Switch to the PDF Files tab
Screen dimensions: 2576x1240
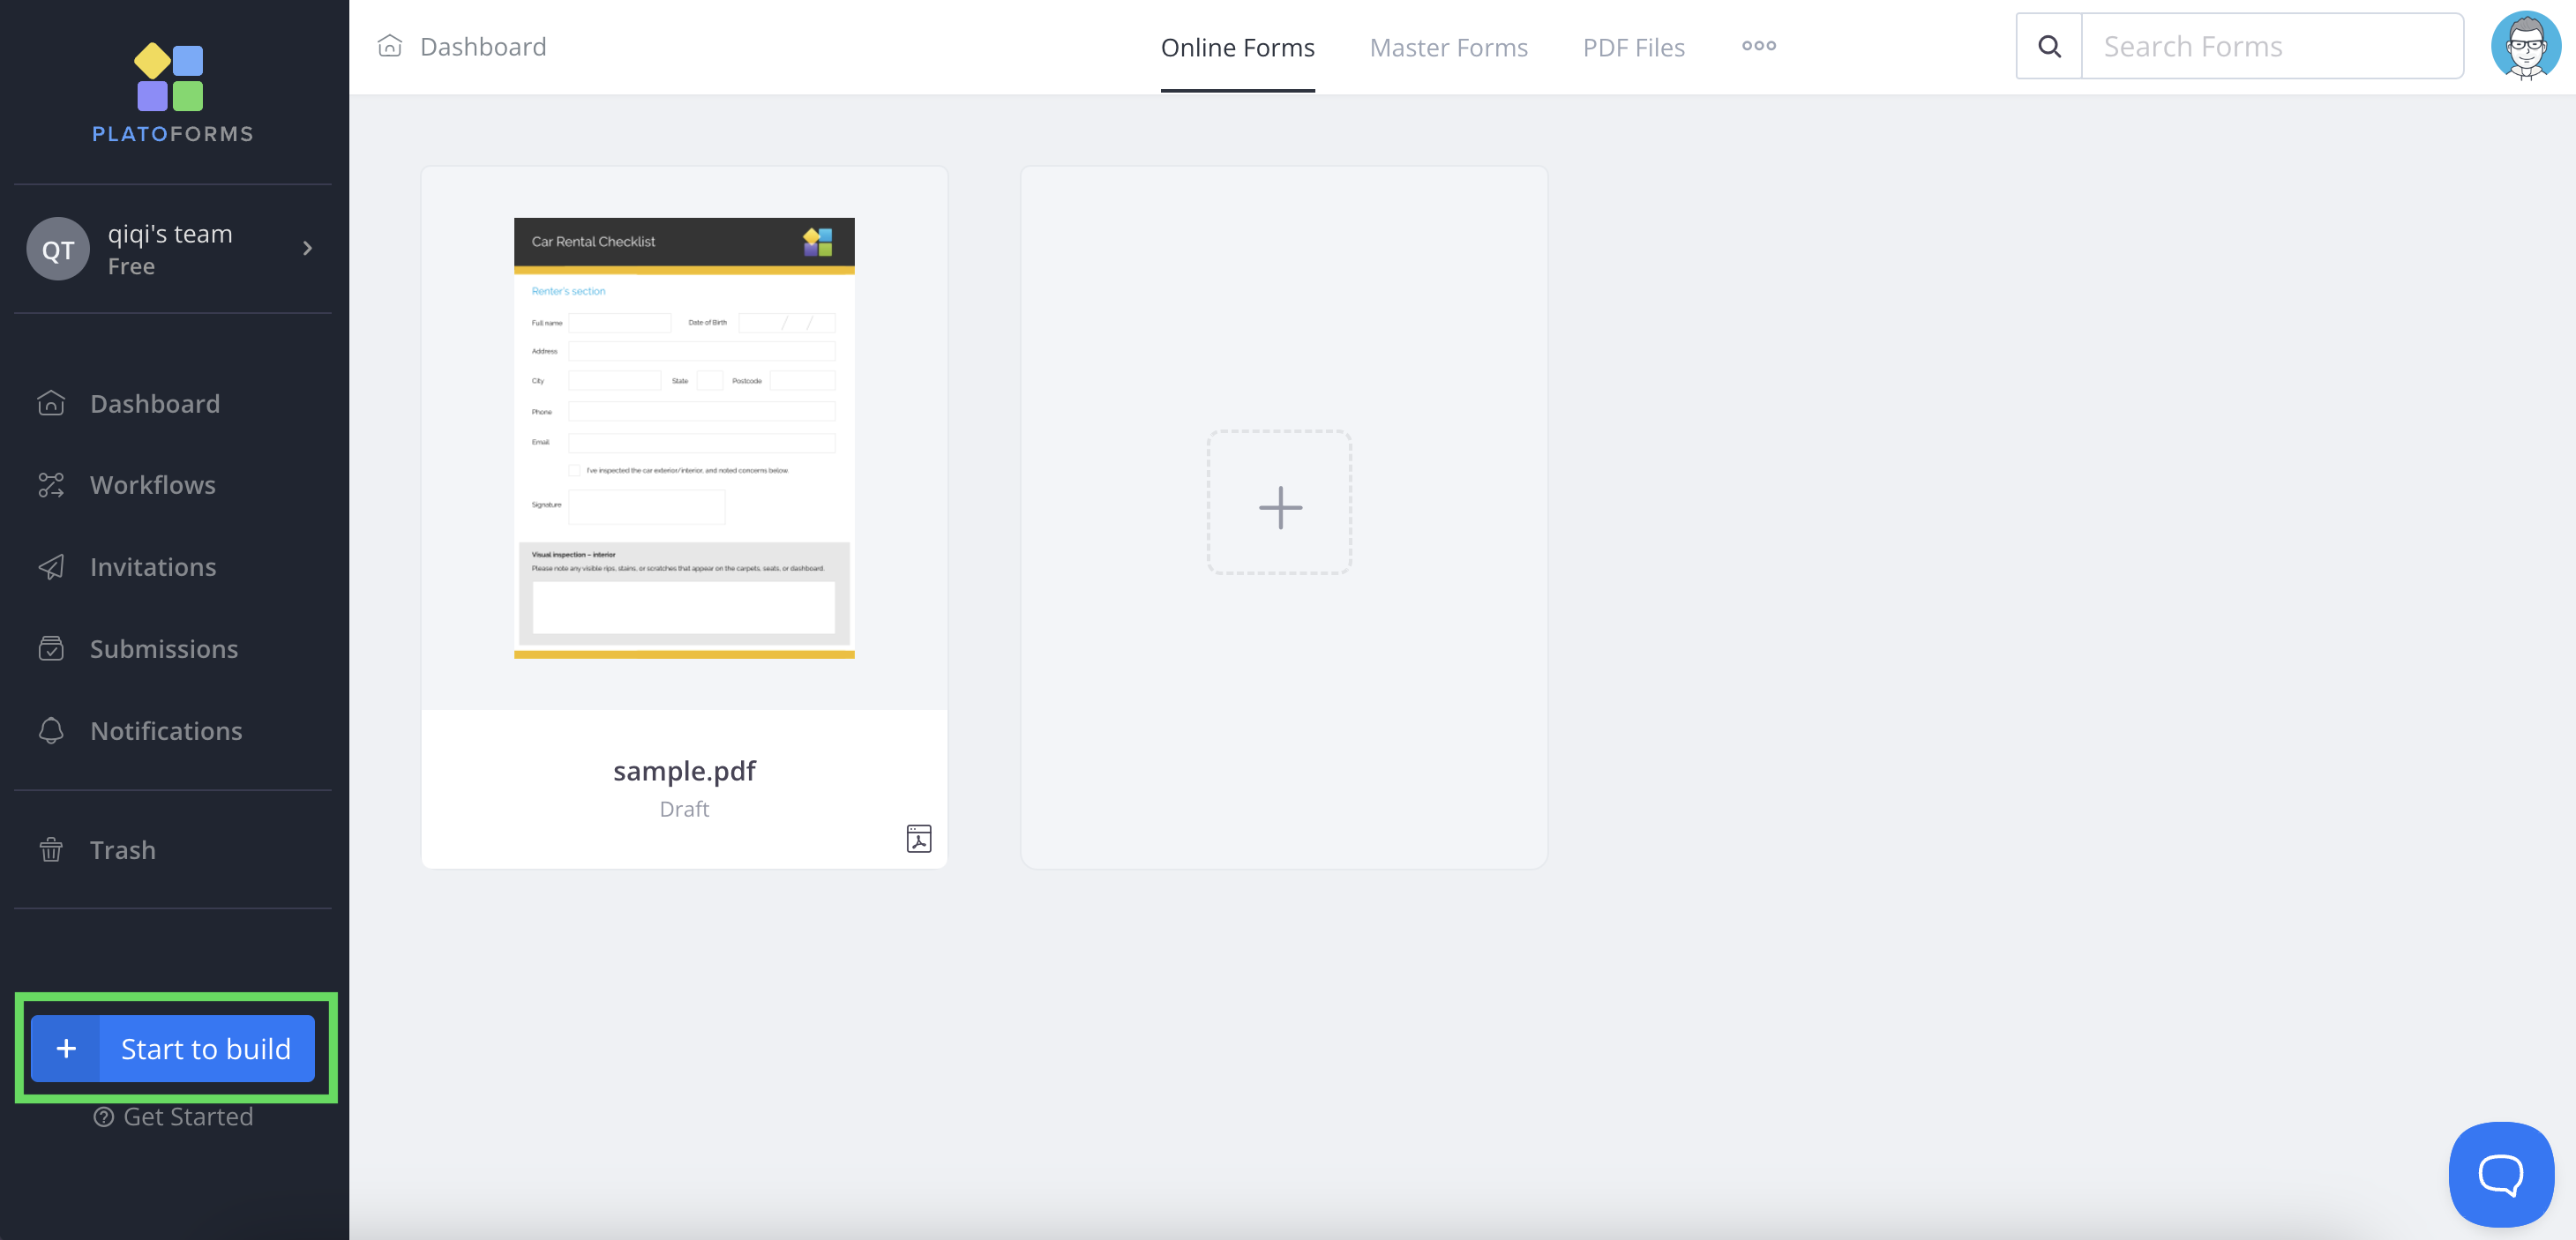click(1633, 47)
